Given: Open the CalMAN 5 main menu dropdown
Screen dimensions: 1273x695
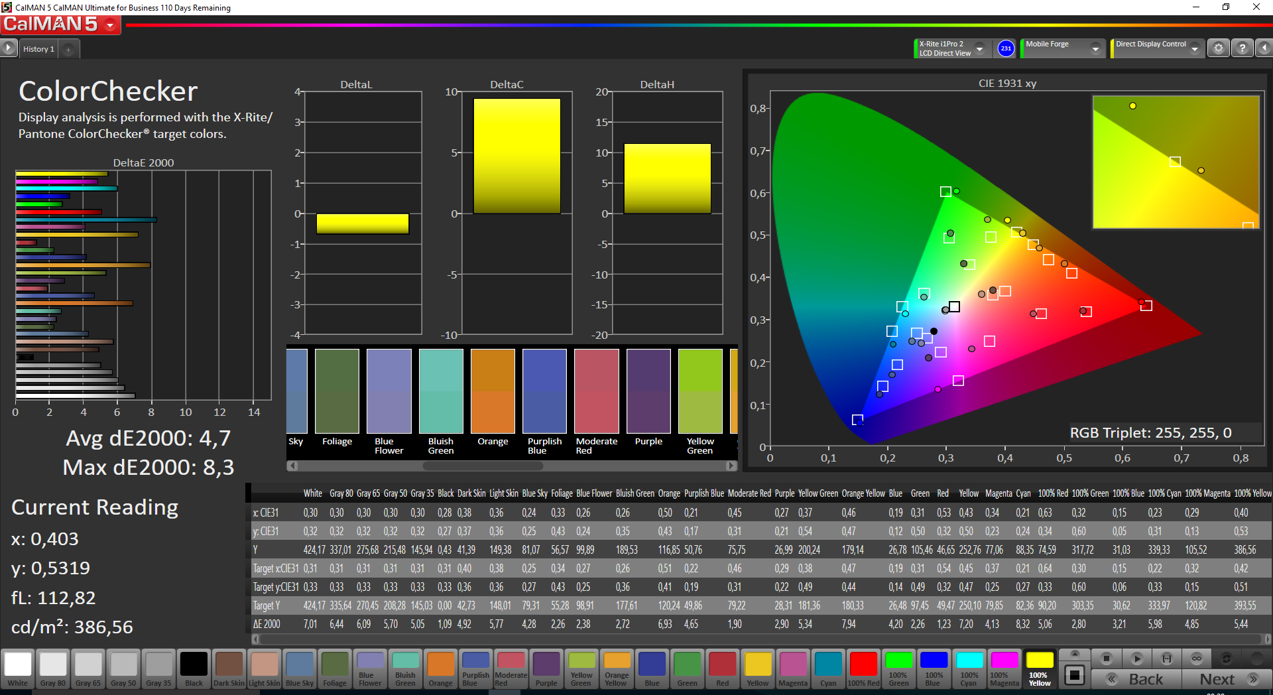Looking at the screenshot, I should (x=110, y=25).
